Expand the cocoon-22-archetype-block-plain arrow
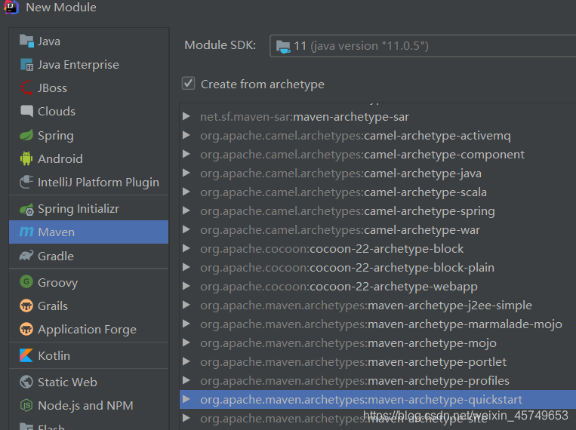Screen dimensions: 576x430 click(x=186, y=267)
